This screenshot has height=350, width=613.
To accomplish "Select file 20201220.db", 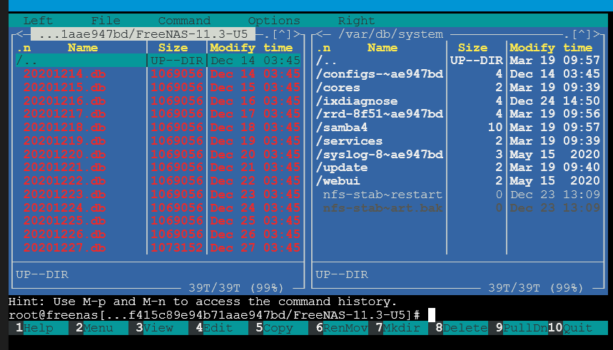I will tap(158, 154).
